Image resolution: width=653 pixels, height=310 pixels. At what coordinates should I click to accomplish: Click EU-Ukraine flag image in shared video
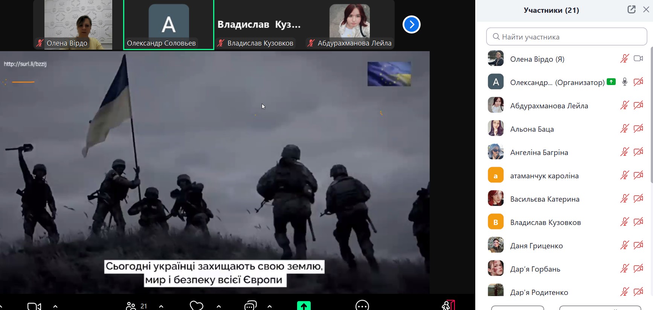[x=389, y=74]
